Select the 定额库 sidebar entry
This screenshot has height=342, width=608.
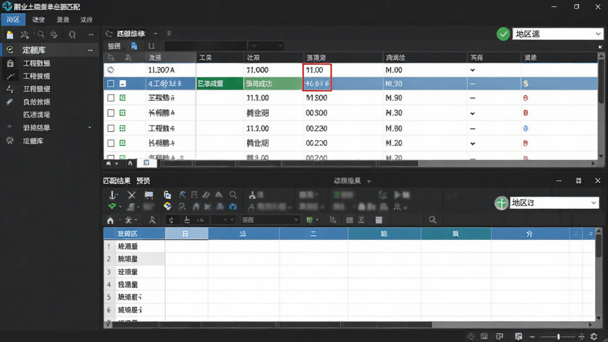(x=50, y=50)
